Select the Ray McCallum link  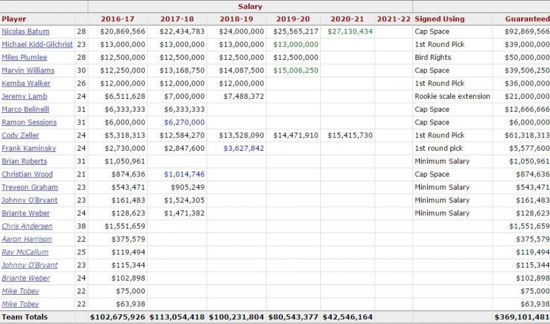coord(25,252)
